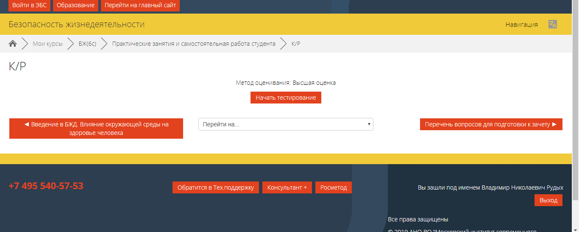Screen dimensions: 579x232
Task: Open the 'Практические занятия и самостоятельная работа студента' breadcrumb
Action: coord(194,44)
